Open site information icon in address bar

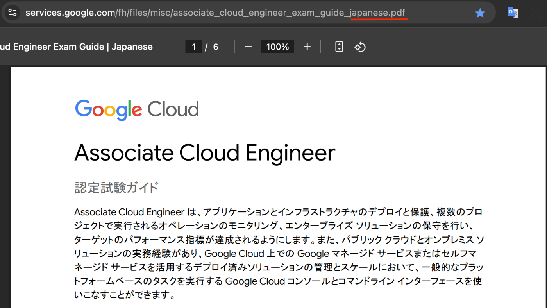click(13, 13)
